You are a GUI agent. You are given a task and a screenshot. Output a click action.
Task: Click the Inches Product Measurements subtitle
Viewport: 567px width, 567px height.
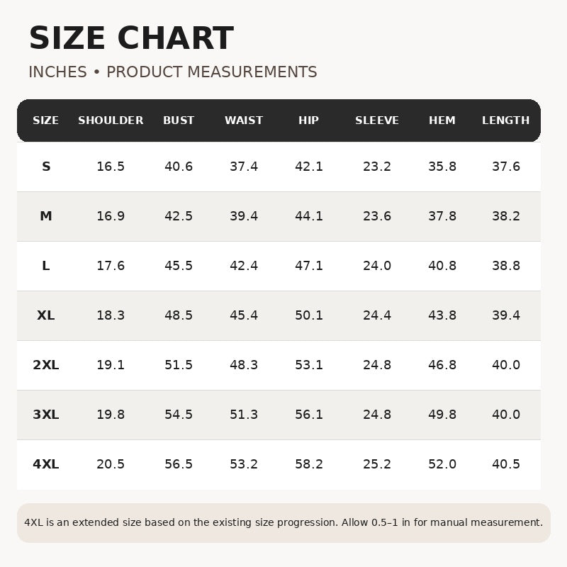pos(173,72)
